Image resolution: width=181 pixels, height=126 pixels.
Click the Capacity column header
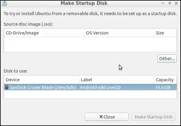165,80
